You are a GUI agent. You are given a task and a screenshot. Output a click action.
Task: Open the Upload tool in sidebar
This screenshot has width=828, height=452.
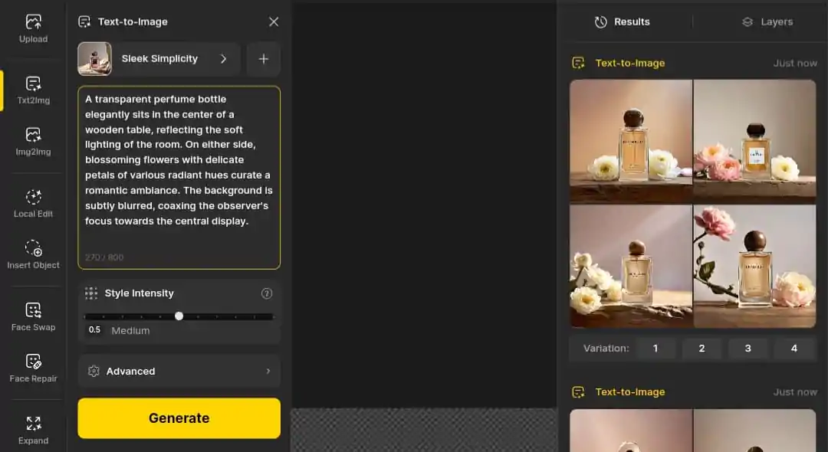[x=33, y=28]
